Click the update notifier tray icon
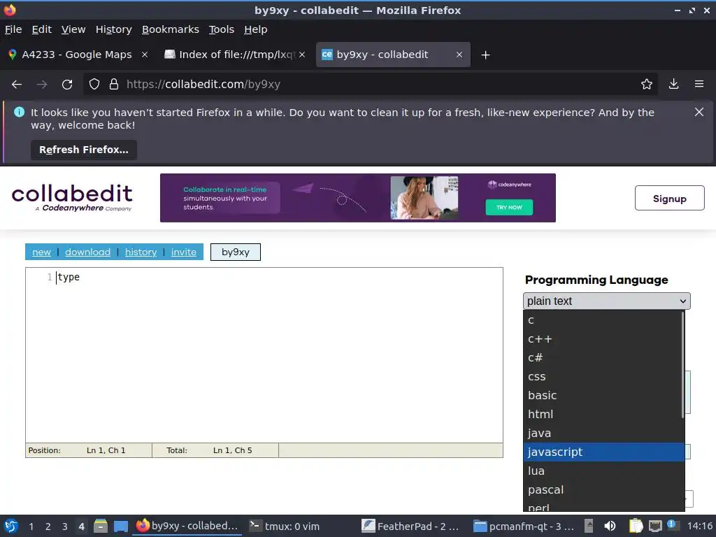Screen dimensions: 716x537 (672, 525)
